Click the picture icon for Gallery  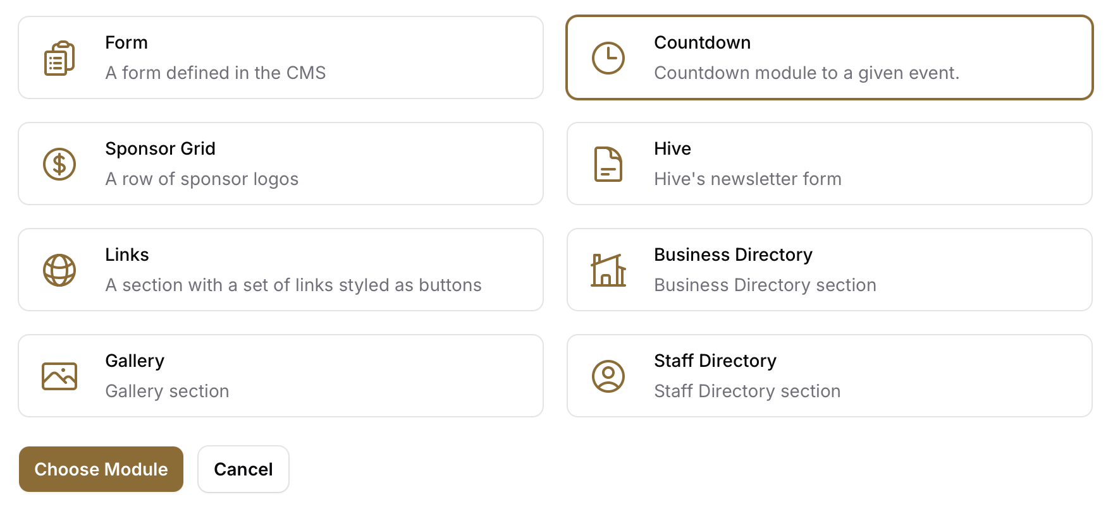59,376
